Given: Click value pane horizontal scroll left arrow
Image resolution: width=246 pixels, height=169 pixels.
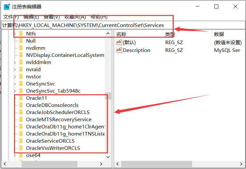Looking at the screenshot, I should (x=118, y=164).
